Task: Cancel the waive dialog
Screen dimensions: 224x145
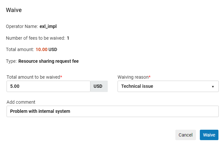Action: [185, 135]
